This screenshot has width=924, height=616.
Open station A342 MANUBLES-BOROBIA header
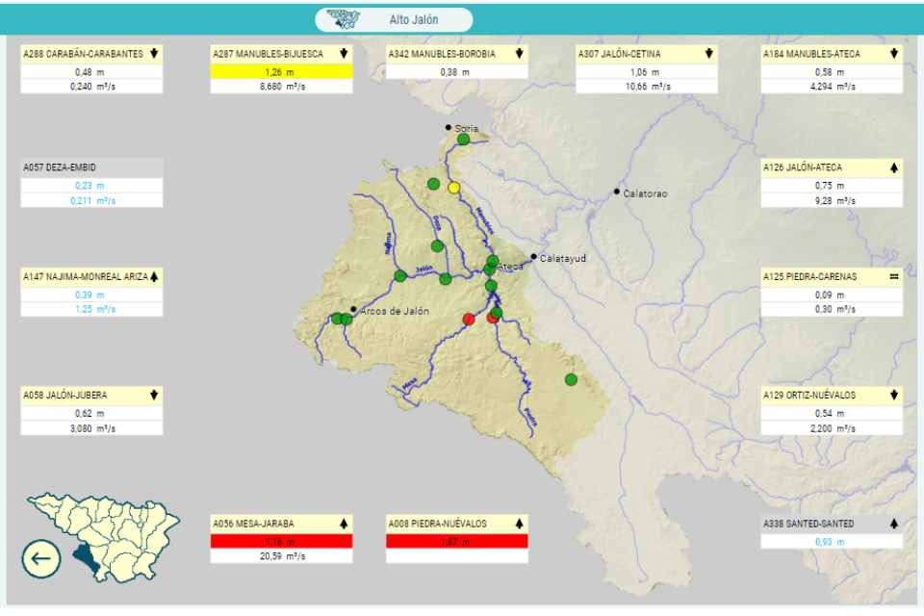pyautogui.click(x=456, y=54)
